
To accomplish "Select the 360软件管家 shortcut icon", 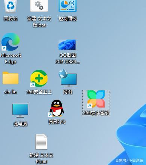I will (x=96, y=99).
